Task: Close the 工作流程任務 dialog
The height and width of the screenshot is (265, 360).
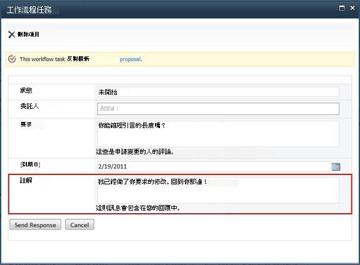Action: [x=352, y=8]
